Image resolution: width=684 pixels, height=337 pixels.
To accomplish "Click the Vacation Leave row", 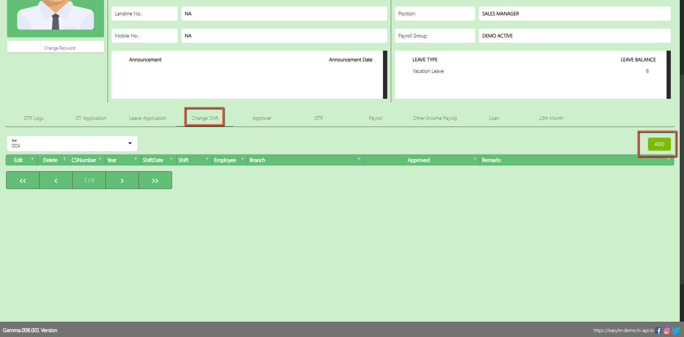I will 530,71.
